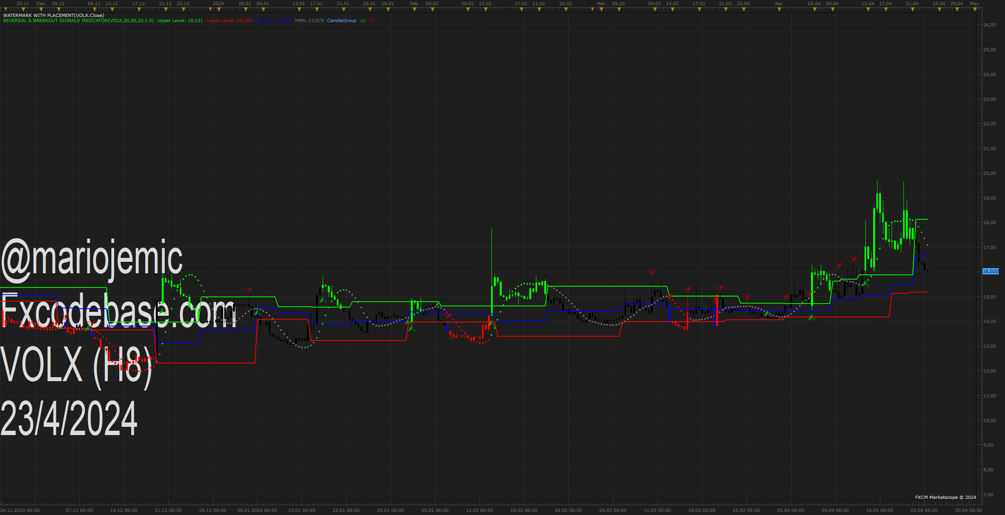Screen dimensions: 1005x515
Task: Click the yellow marker under Feb
Action: (x=414, y=9)
